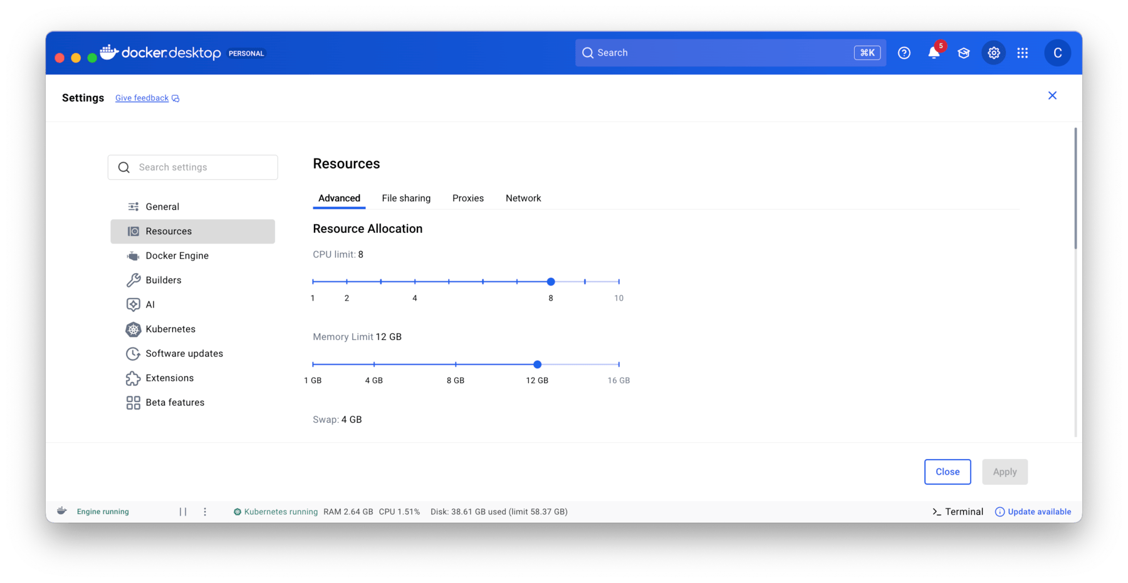1128x583 pixels.
Task: Click the CPU limit slider handle
Action: [x=551, y=282]
